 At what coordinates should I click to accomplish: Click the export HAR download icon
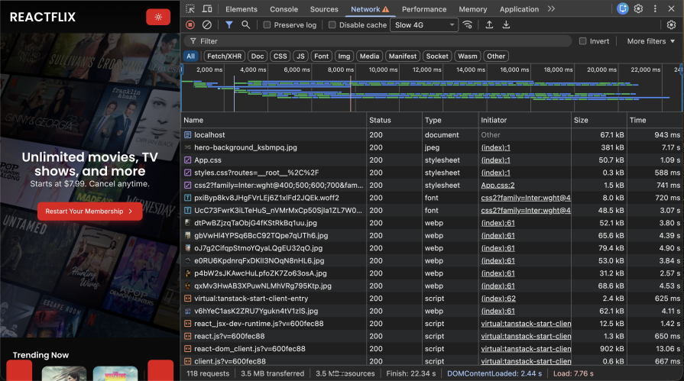tap(506, 25)
